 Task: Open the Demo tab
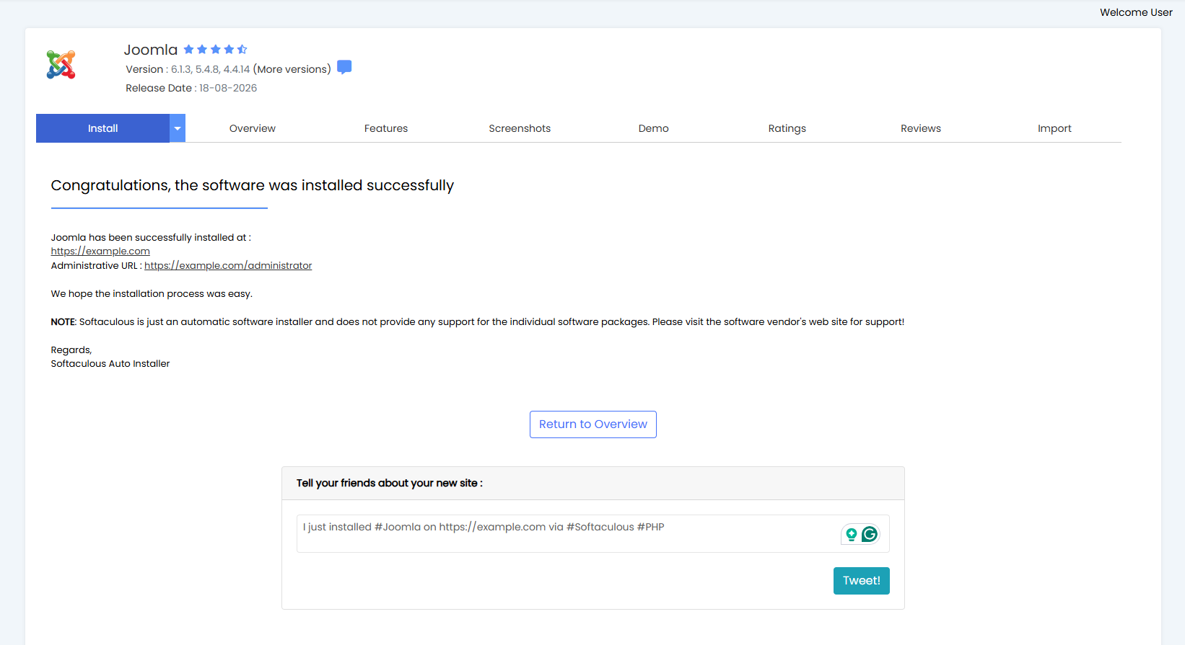[x=654, y=128]
